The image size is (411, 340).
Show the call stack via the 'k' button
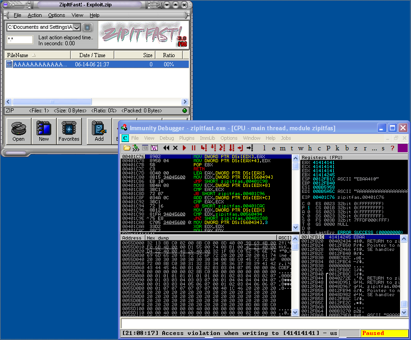[x=337, y=148]
